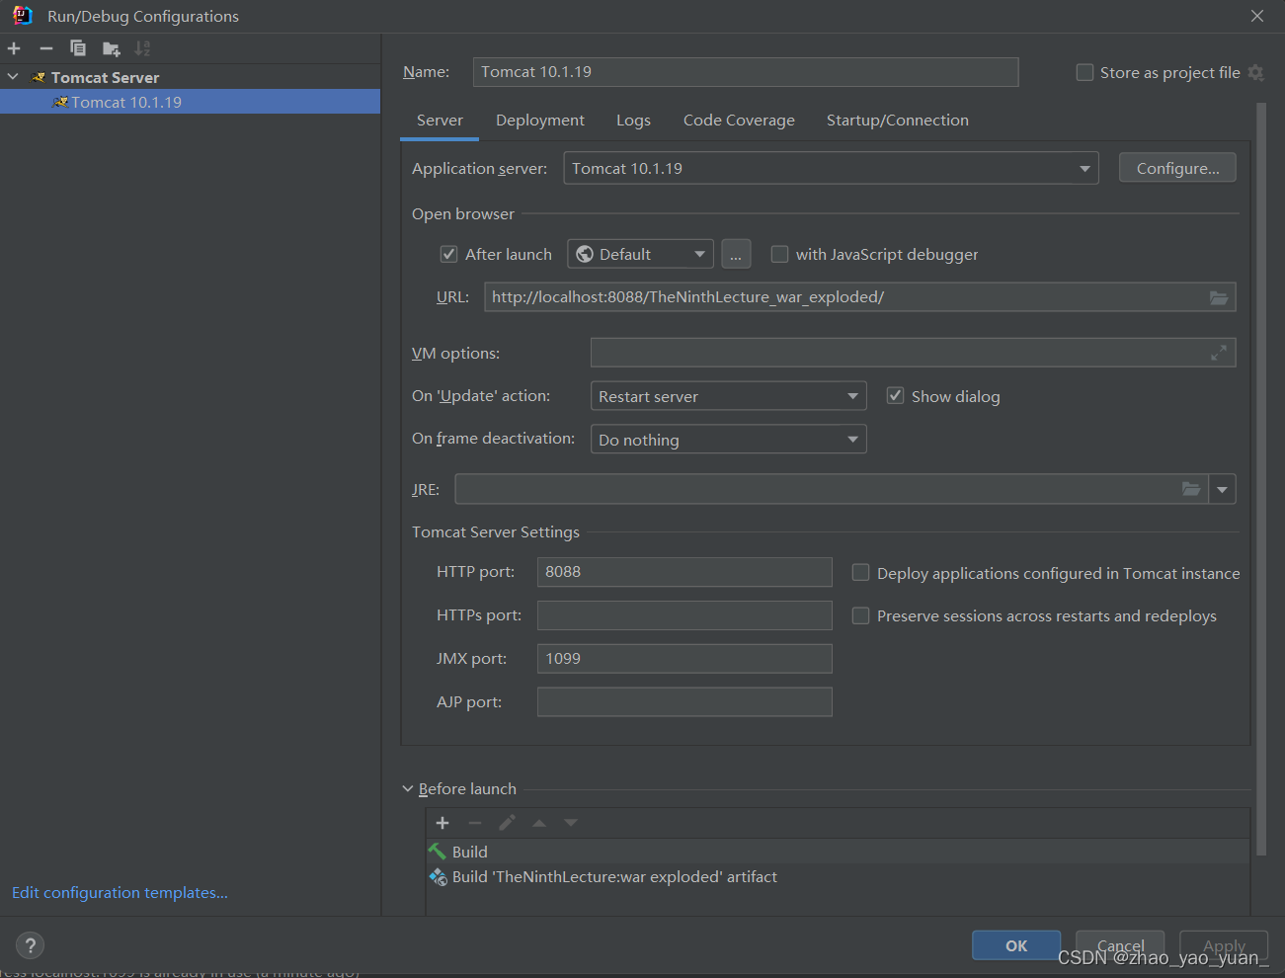Enable Store as project file
The height and width of the screenshot is (978, 1285).
(x=1084, y=72)
